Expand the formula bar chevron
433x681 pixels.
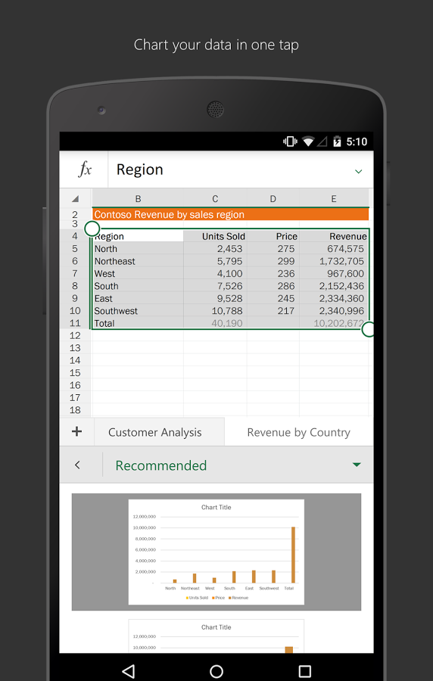358,172
